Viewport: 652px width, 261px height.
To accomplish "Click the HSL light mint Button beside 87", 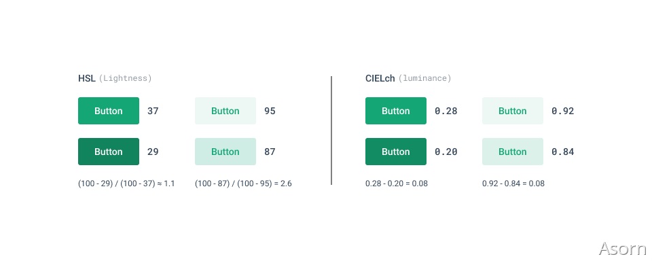I will click(x=225, y=152).
